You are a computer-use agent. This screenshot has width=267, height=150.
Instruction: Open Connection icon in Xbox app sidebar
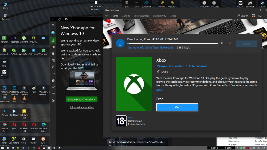tap(53, 94)
